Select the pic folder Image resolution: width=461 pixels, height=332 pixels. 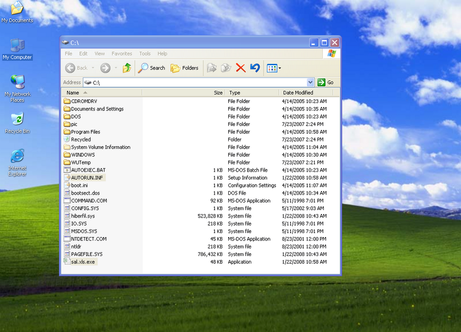pos(70,124)
